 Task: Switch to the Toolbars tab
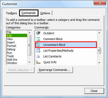pos(11,13)
